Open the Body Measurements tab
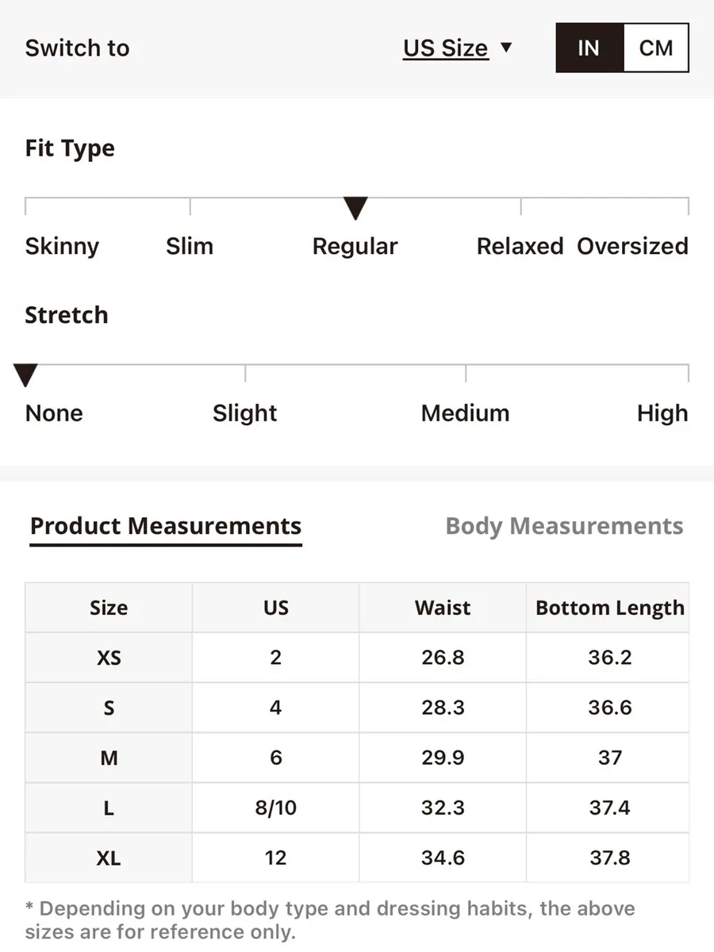This screenshot has width=714, height=952. click(x=564, y=526)
